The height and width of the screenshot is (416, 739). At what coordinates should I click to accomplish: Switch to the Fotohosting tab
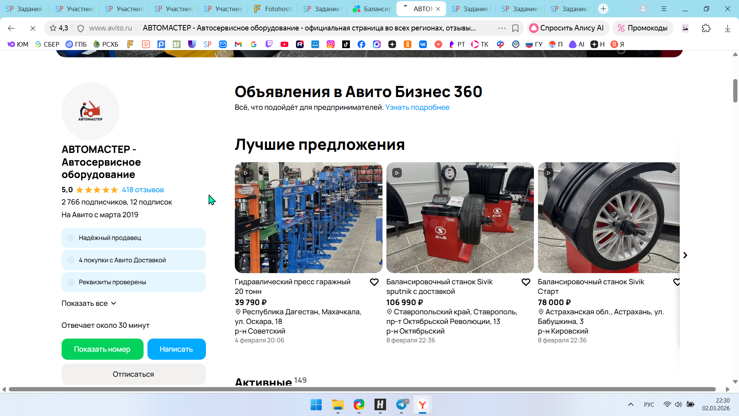tap(273, 9)
